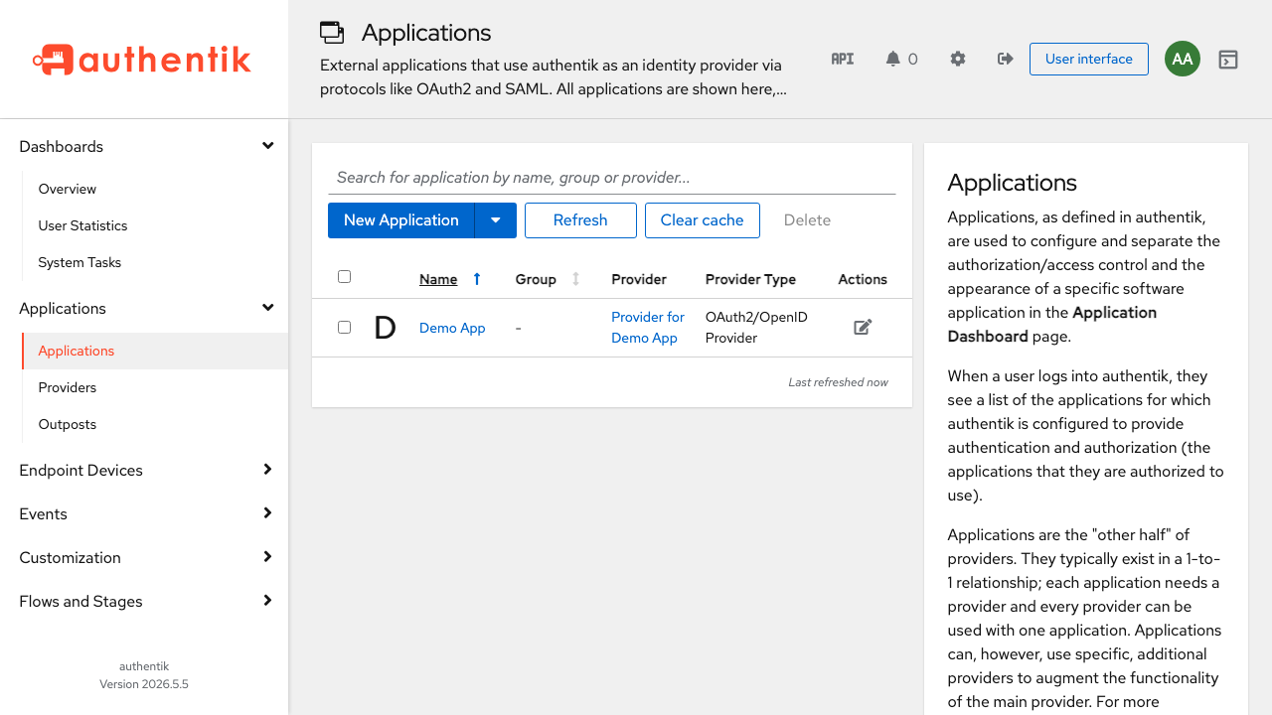Viewport: 1272px width, 715px height.
Task: Expand the Endpoint Devices section
Action: (x=267, y=470)
